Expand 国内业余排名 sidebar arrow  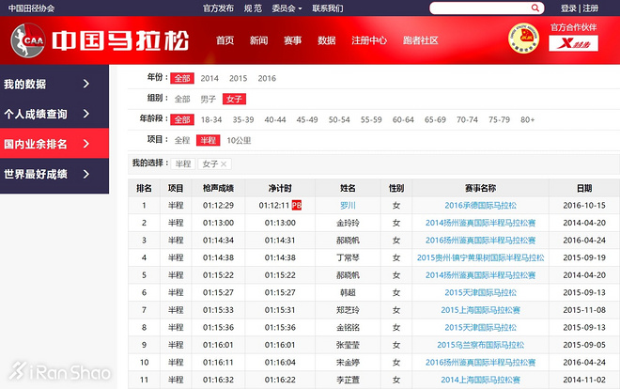(x=86, y=144)
